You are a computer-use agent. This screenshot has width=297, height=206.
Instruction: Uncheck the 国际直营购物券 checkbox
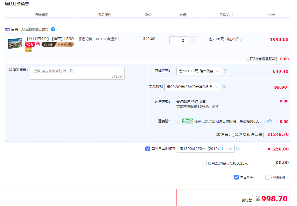(148, 149)
